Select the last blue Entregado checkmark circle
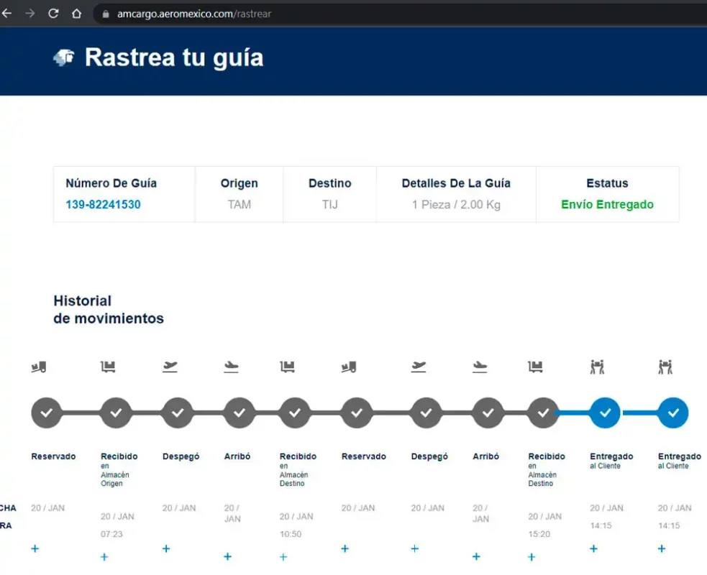The height and width of the screenshot is (575, 707). pos(673,413)
